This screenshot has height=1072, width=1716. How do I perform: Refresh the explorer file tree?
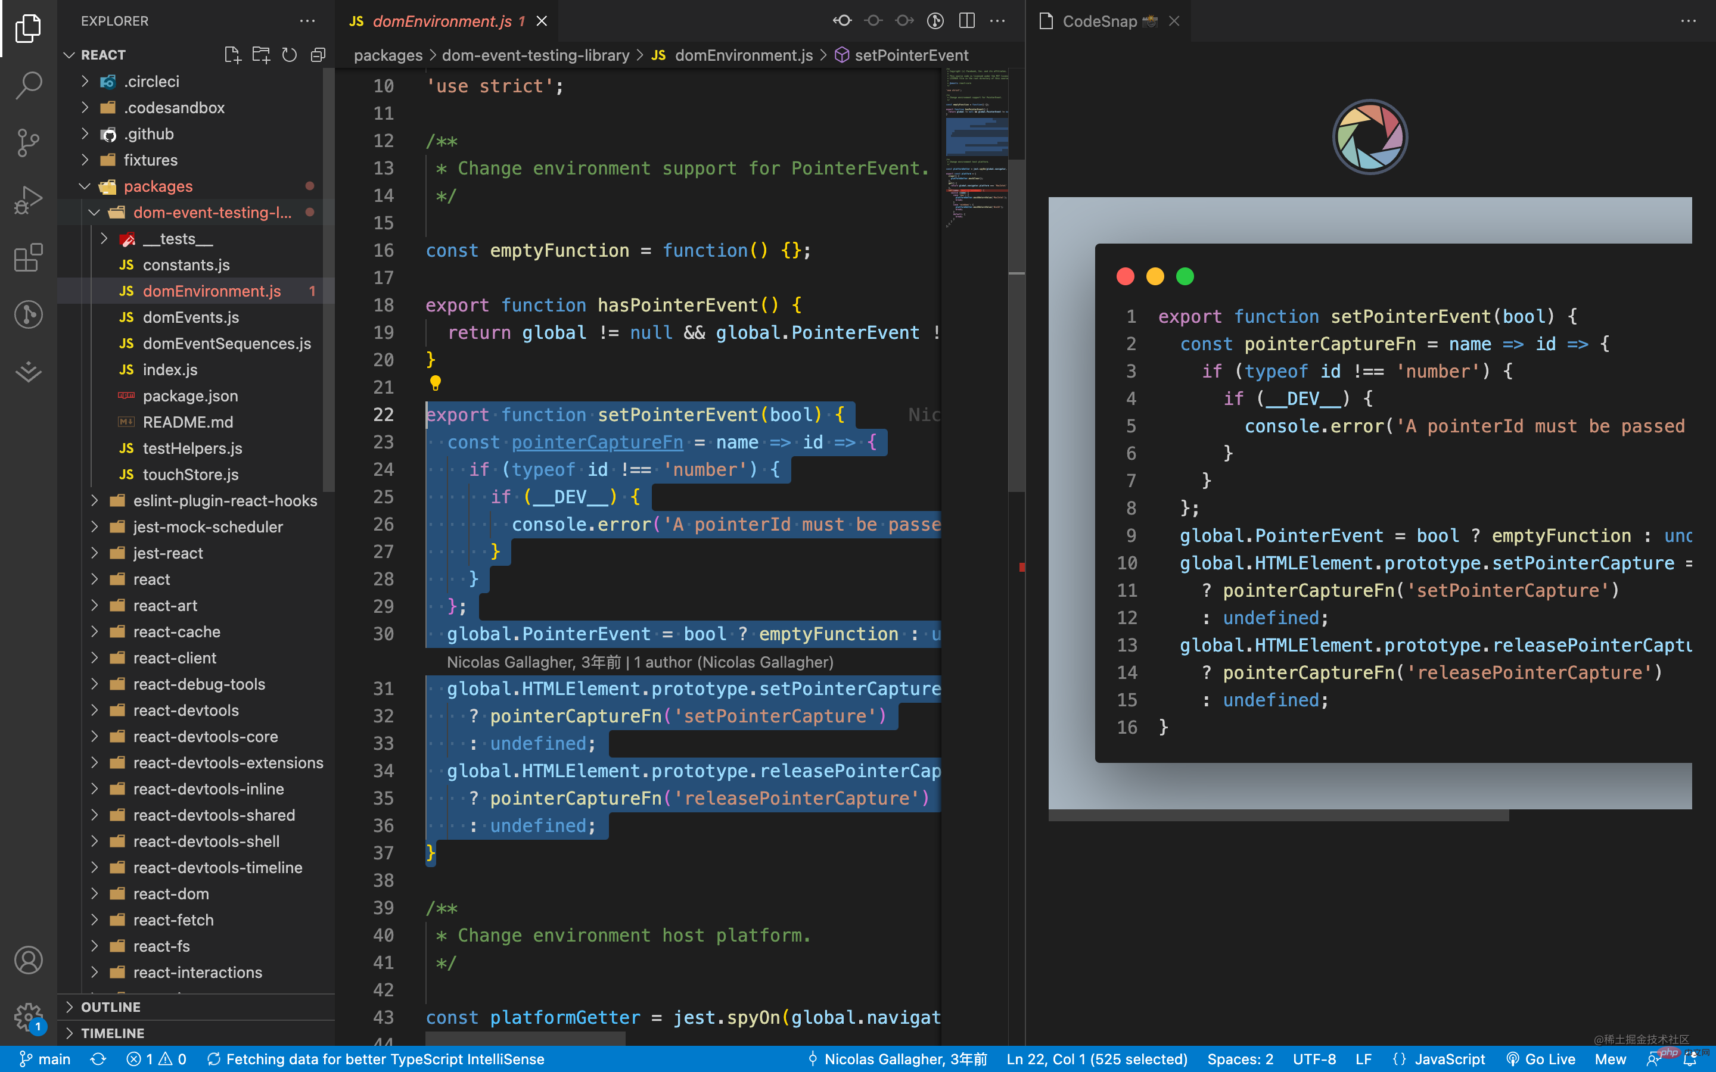290,55
